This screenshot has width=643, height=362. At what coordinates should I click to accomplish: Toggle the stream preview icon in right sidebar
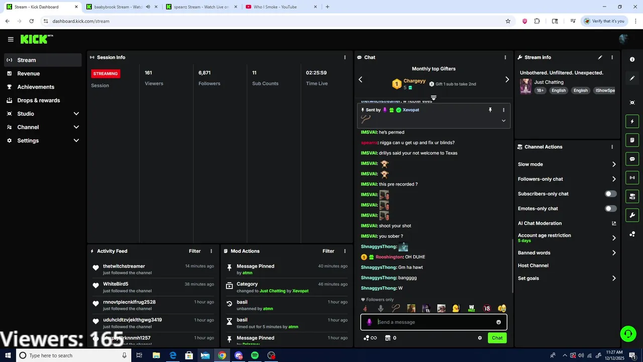coord(632,103)
